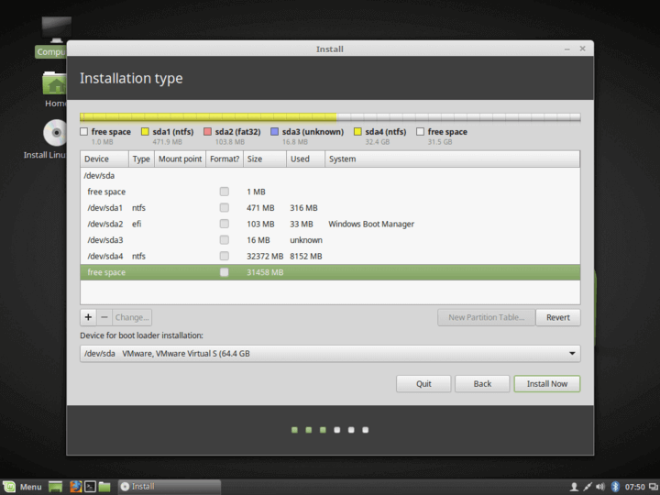This screenshot has height=495, width=660.
Task: Click the volume icon in system tray
Action: coord(600,486)
